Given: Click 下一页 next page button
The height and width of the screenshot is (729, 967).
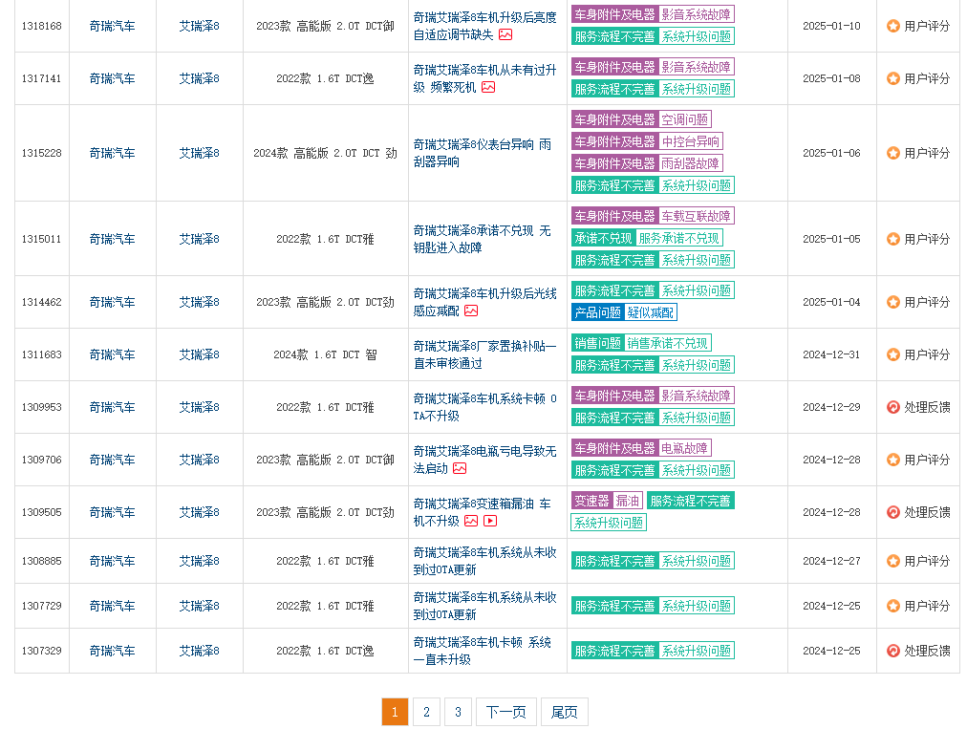Looking at the screenshot, I should click(505, 712).
